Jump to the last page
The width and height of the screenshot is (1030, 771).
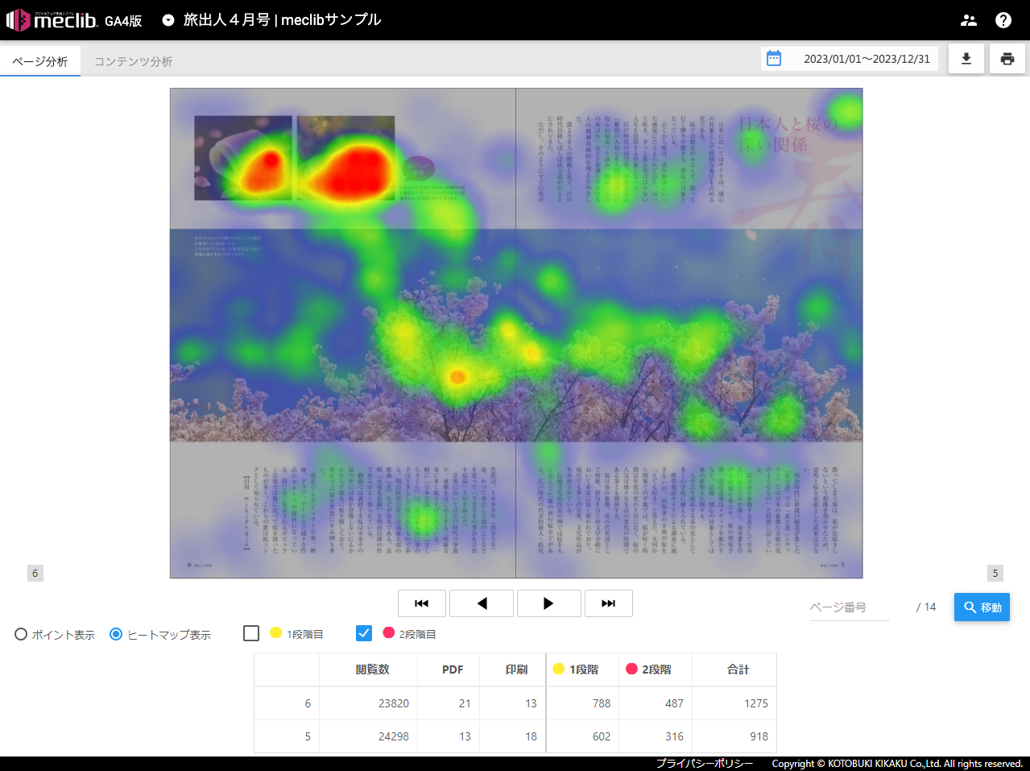click(609, 603)
